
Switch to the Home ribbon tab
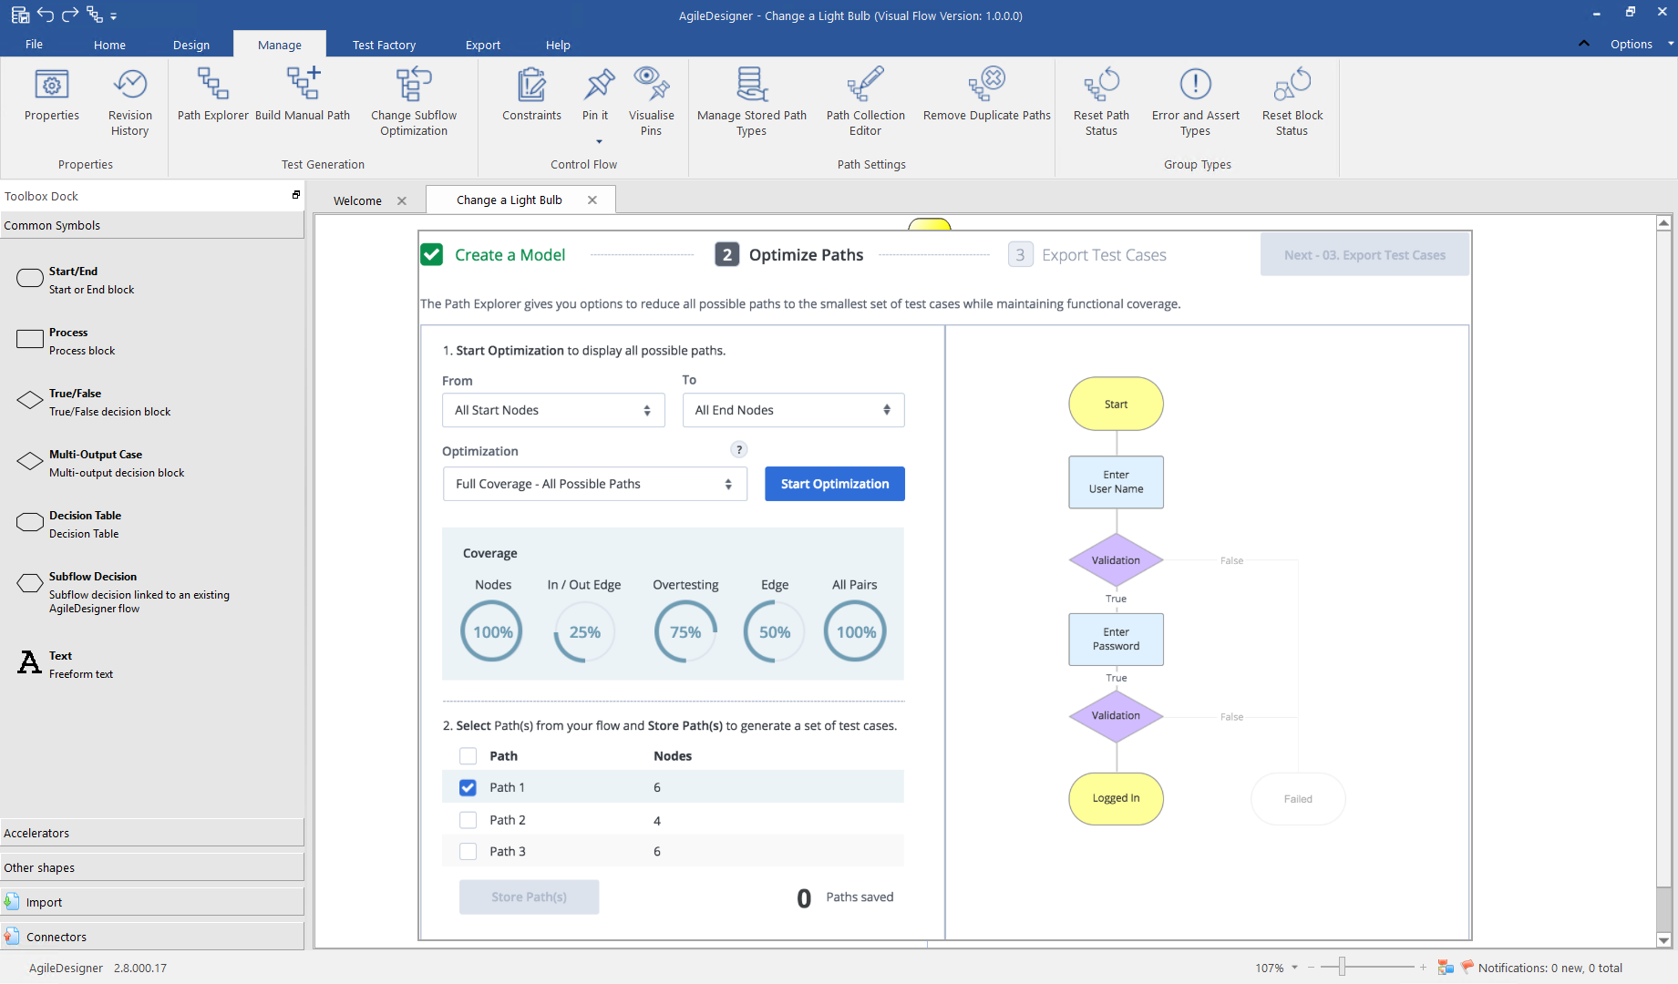(x=109, y=45)
